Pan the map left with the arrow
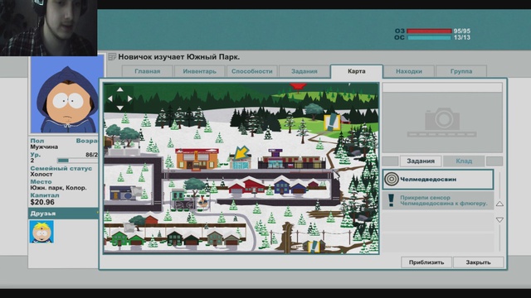Screen dimensions: 531x298 pos(110,99)
